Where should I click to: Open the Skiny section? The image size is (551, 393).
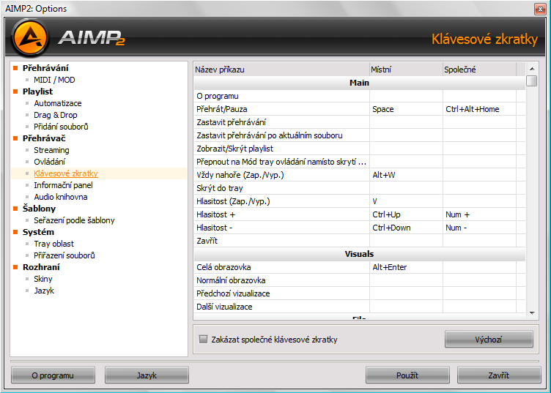pos(43,279)
